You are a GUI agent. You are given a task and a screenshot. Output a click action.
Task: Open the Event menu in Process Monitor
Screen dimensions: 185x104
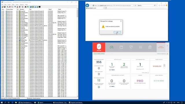pos(9,5)
